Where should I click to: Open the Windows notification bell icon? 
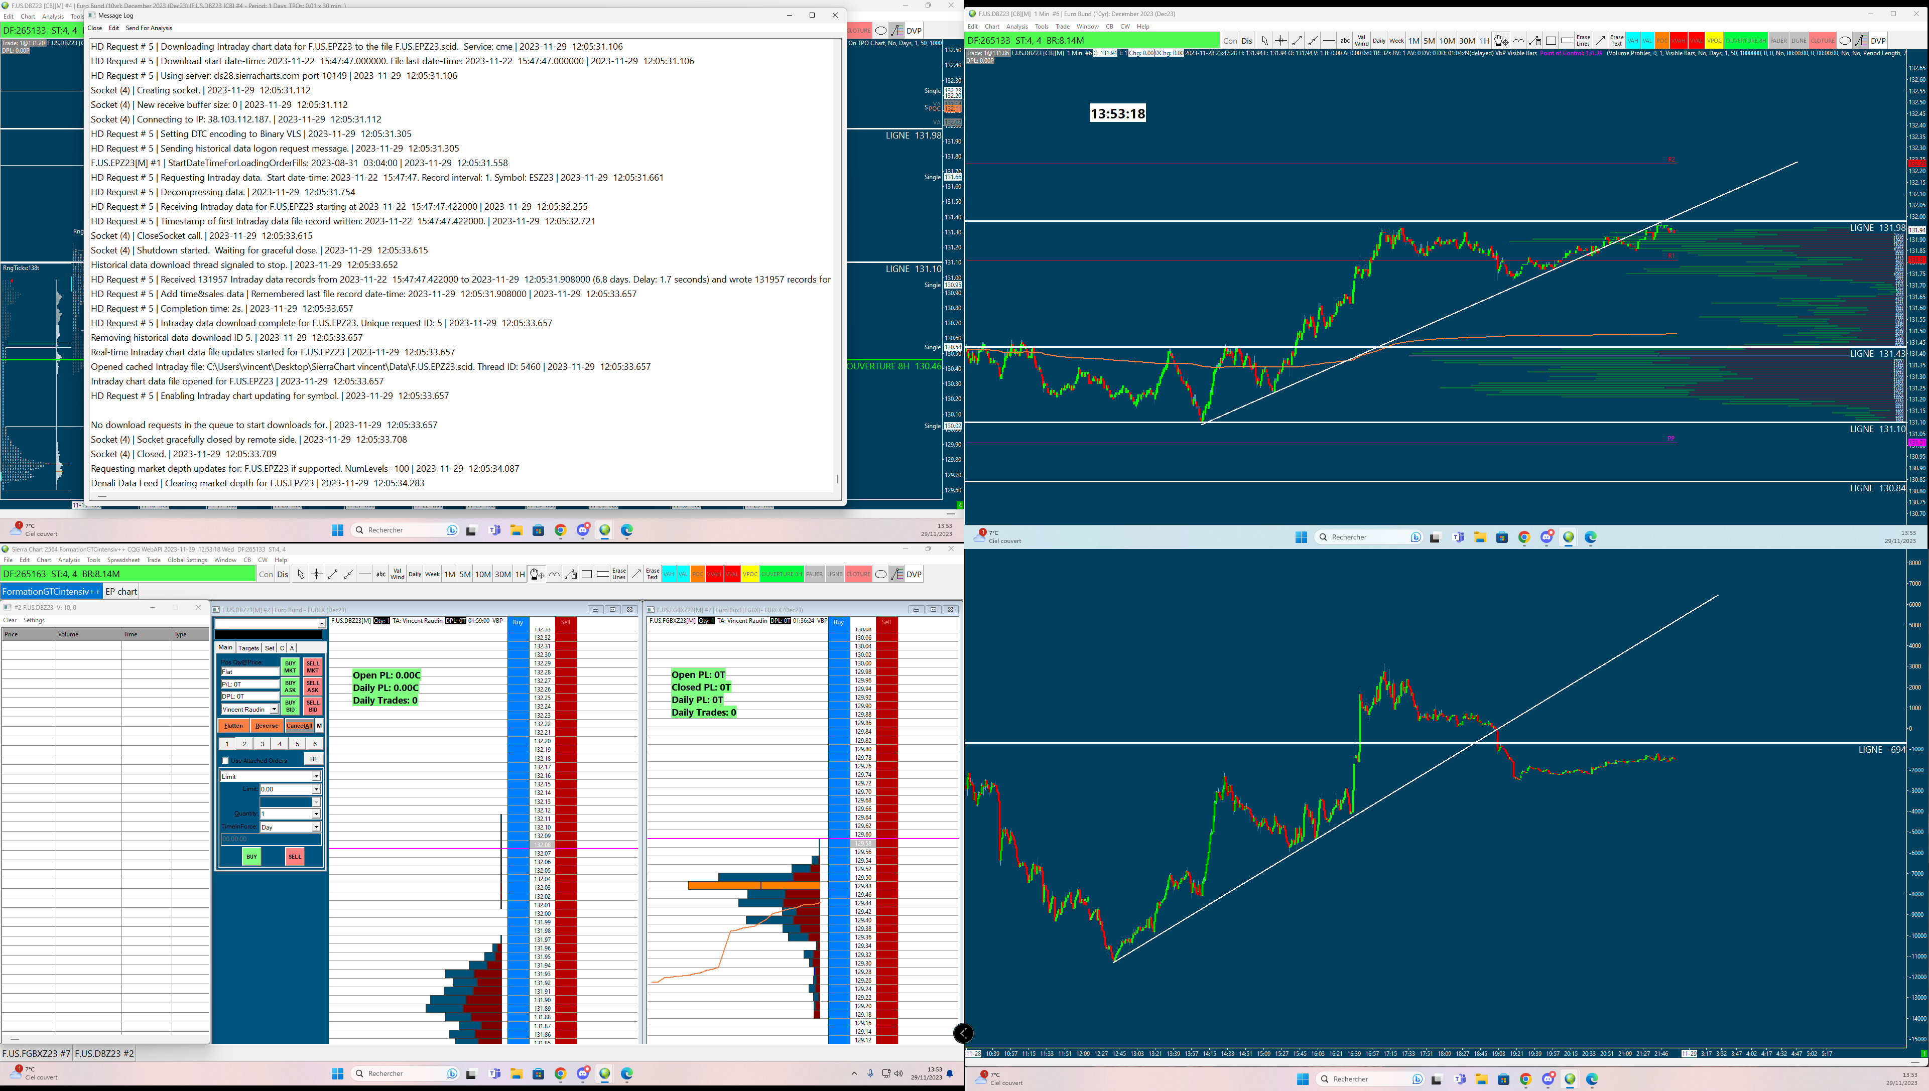click(x=950, y=1074)
